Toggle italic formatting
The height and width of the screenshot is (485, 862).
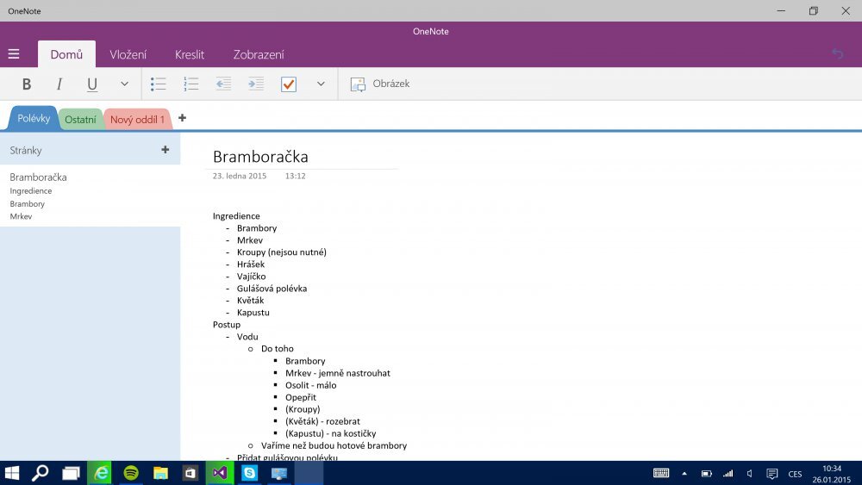(59, 84)
